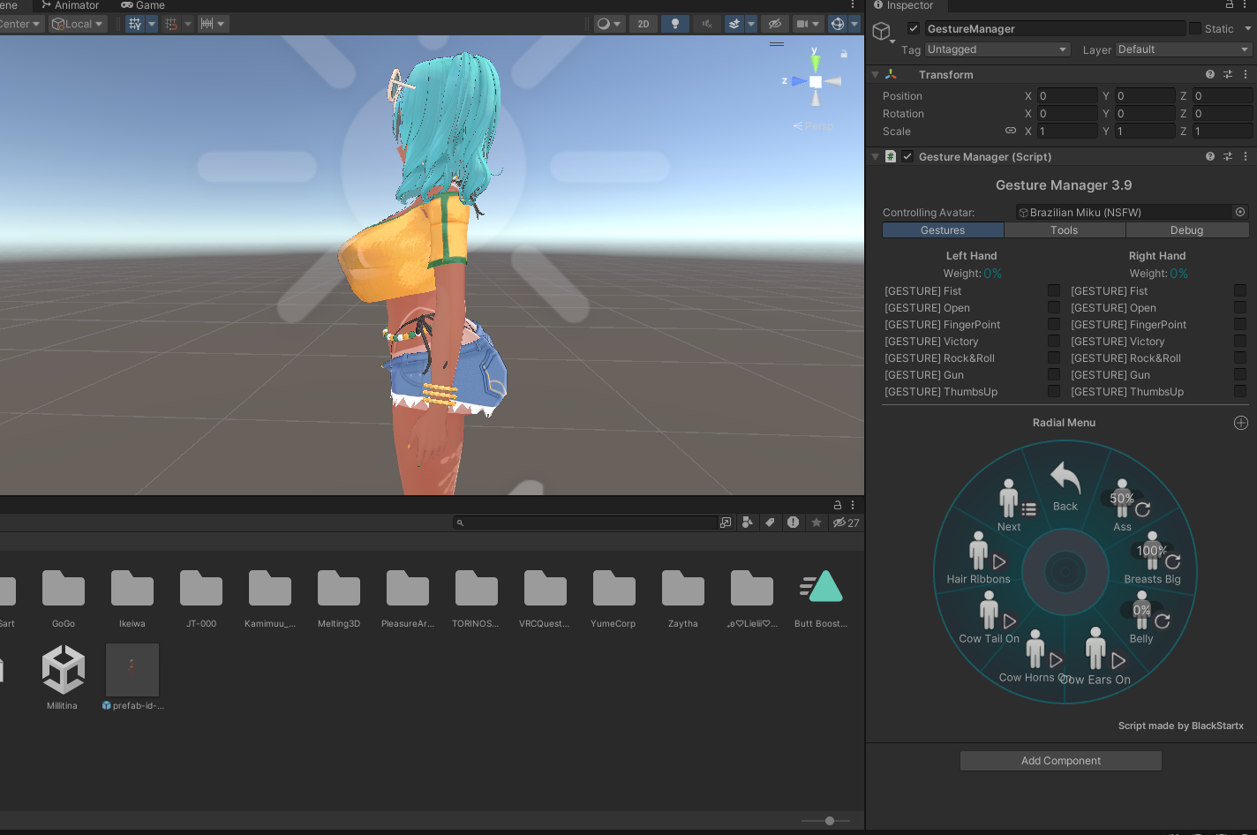Enable Right Hand Open gesture checkbox
The image size is (1257, 835).
click(x=1240, y=307)
